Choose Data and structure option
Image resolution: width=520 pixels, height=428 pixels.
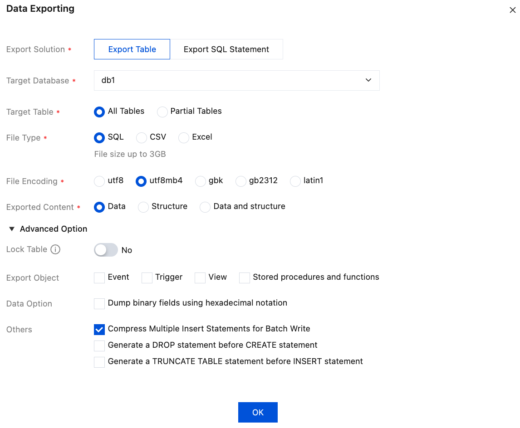(x=205, y=207)
